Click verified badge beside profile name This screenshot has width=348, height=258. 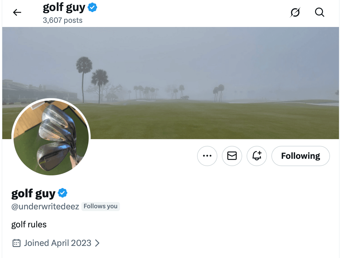click(x=63, y=193)
